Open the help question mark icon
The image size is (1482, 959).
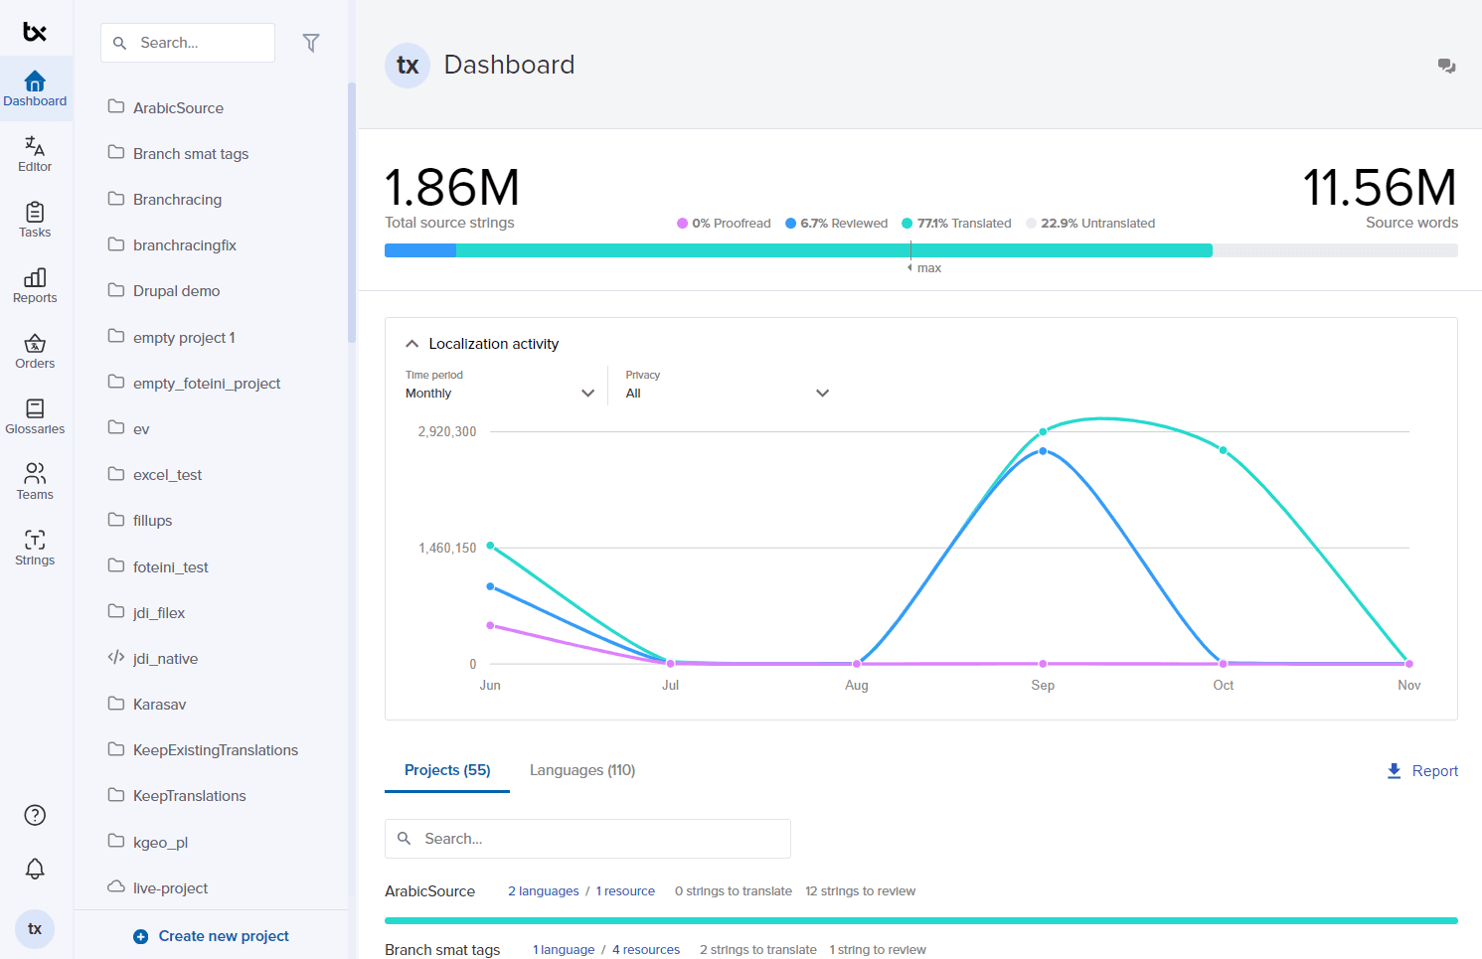pyautogui.click(x=35, y=815)
